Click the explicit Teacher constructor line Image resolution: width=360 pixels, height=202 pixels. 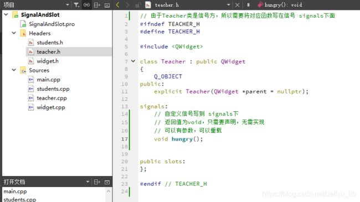[x=231, y=91]
